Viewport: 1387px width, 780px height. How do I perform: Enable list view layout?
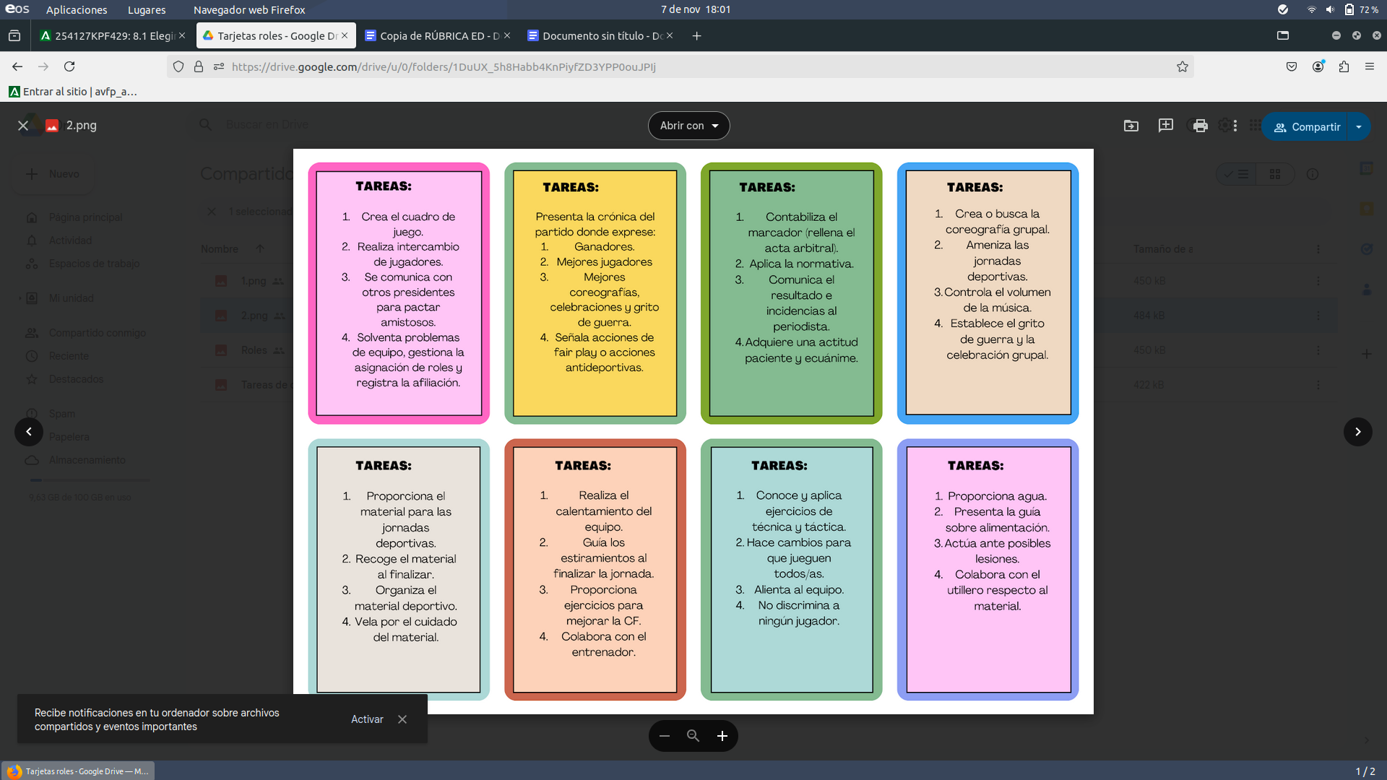pyautogui.click(x=1237, y=174)
